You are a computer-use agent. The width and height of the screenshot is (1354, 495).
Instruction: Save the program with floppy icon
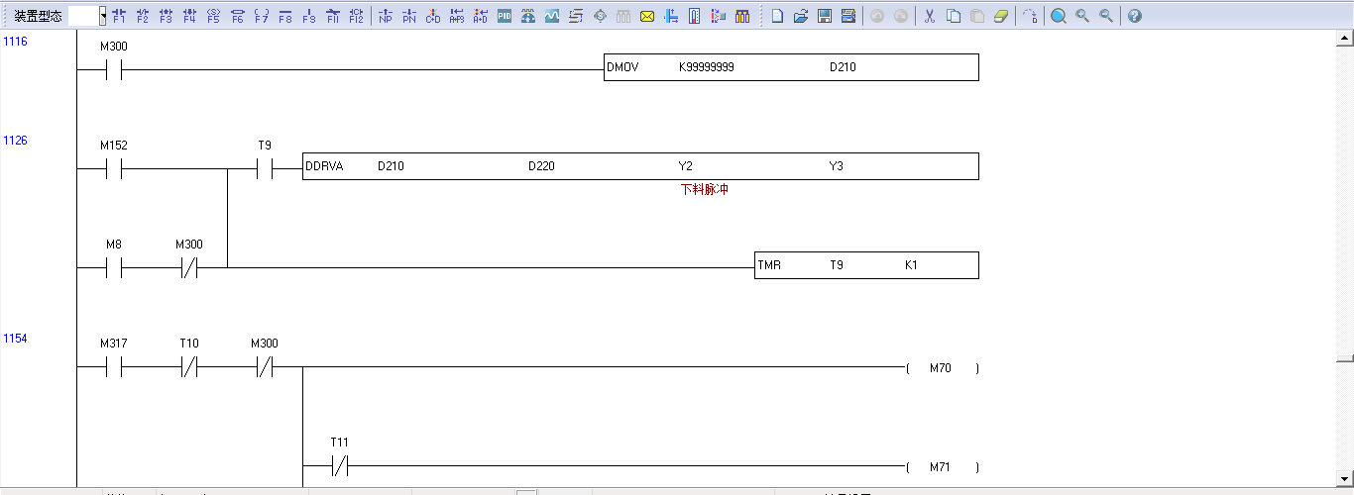tap(825, 16)
